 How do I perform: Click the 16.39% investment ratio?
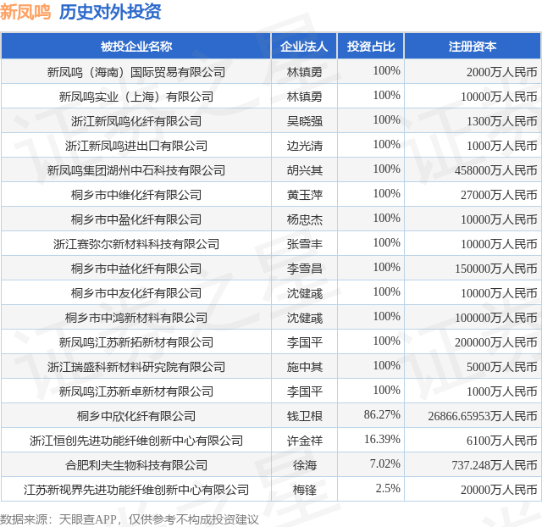click(382, 439)
